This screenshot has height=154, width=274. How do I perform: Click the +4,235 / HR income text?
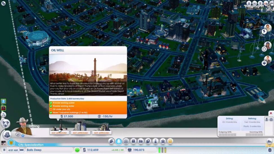117,150
